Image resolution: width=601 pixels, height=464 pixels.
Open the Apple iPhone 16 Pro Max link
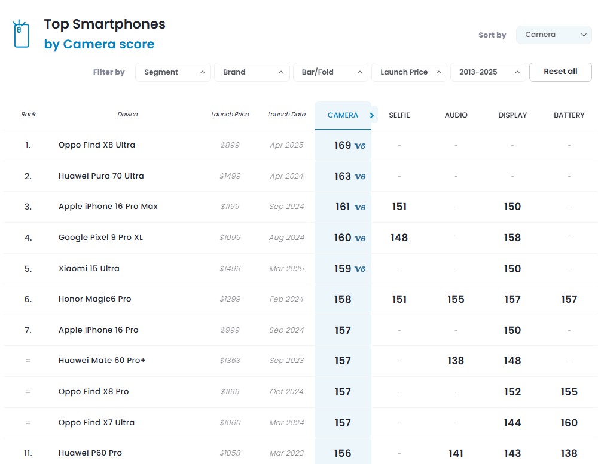108,207
